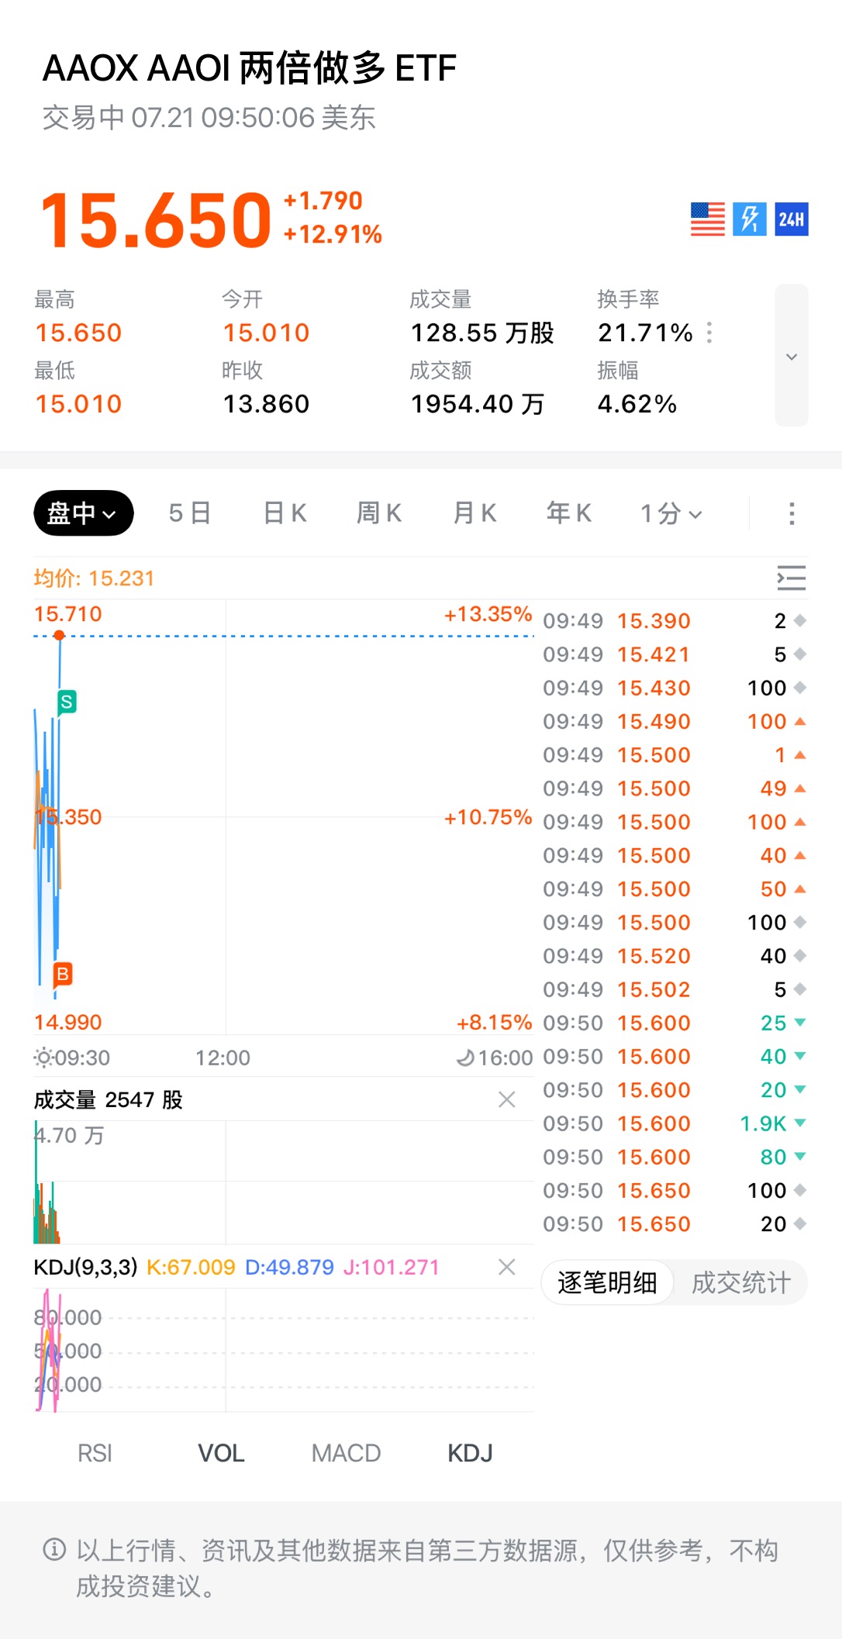This screenshot has width=842, height=1639.
Task: Open the 1分 interval dropdown
Action: [x=671, y=513]
